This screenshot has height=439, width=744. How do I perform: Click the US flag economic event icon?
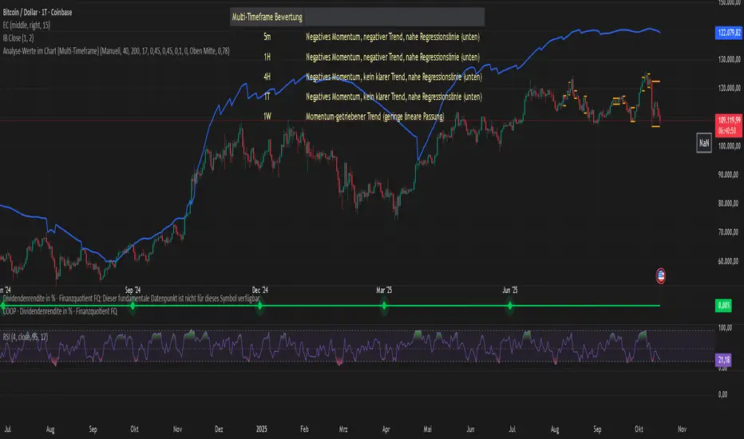(x=661, y=275)
